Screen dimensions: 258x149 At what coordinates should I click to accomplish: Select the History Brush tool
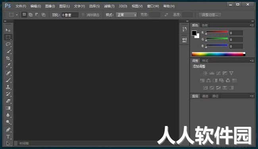click(8, 94)
